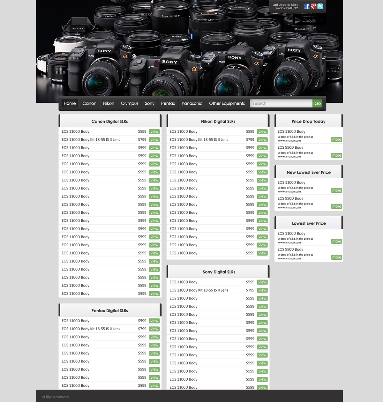Viewport: 383px width, 402px height.
Task: View the Canon EOS 1100D Body Kit listing
Action: pyautogui.click(x=154, y=139)
